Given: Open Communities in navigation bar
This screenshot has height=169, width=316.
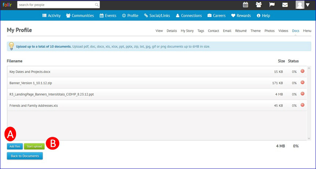Looking at the screenshot, I should 80,15.
